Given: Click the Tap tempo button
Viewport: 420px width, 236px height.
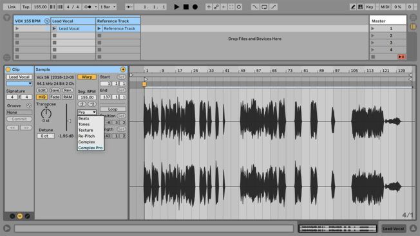Looking at the screenshot, I should [x=26, y=7].
